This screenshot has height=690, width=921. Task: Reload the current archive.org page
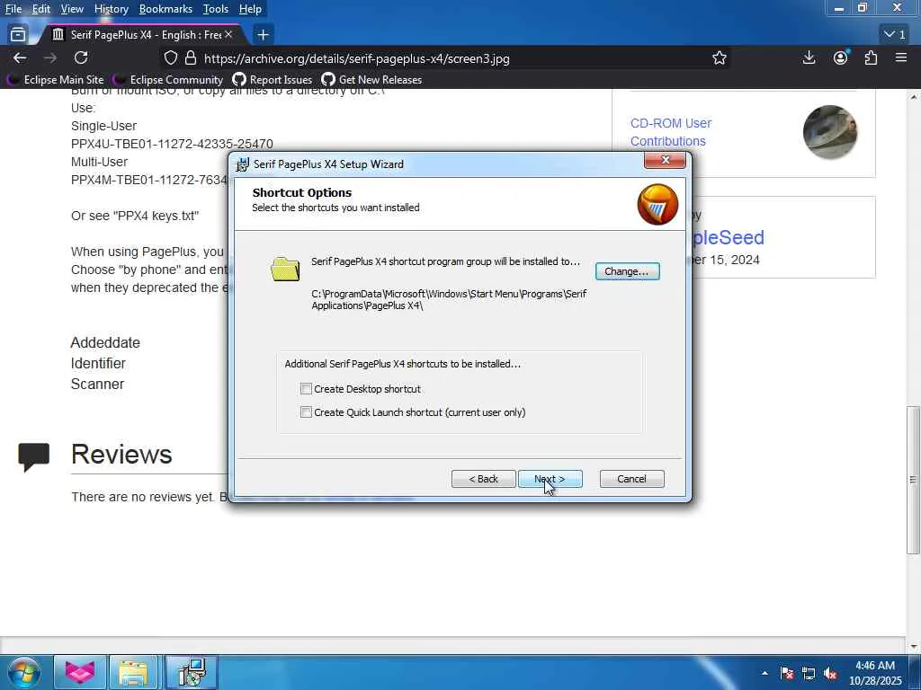pyautogui.click(x=81, y=58)
